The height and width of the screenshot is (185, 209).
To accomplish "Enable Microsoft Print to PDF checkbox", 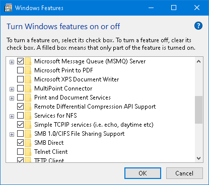I will point(20,70).
